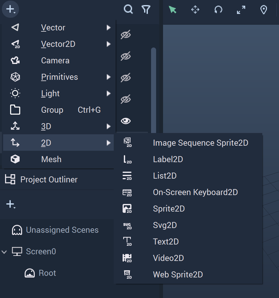Expand the Light submenu arrow
Screen dimensions: 279x298
tap(108, 93)
